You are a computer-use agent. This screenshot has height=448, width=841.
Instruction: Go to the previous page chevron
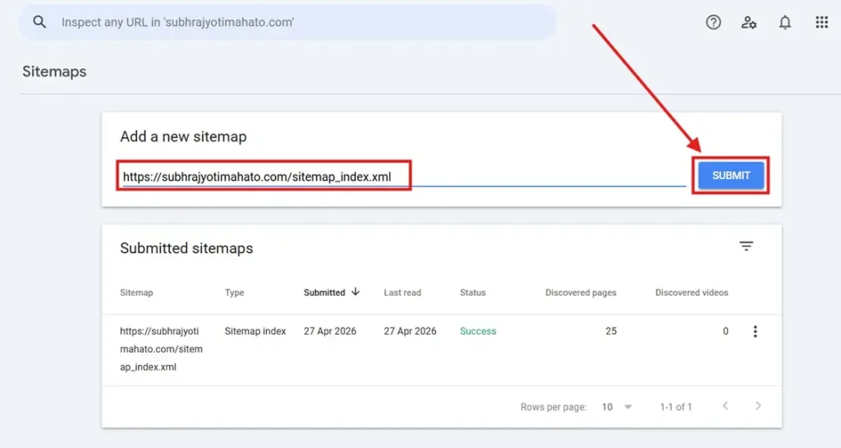pyautogui.click(x=725, y=405)
